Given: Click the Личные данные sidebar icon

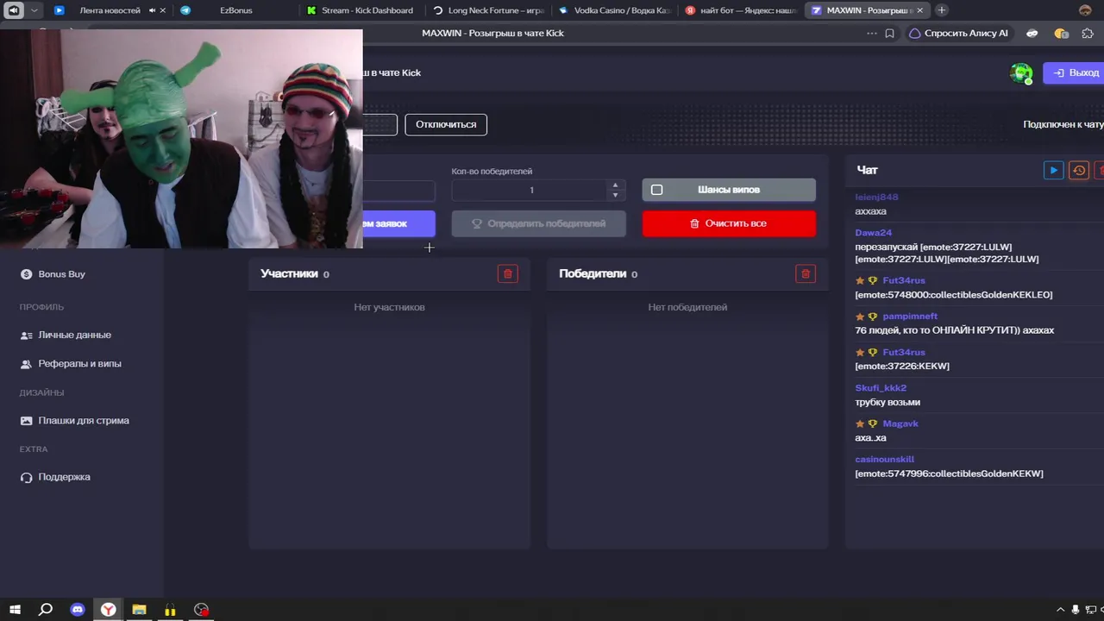Looking at the screenshot, I should click(x=26, y=336).
